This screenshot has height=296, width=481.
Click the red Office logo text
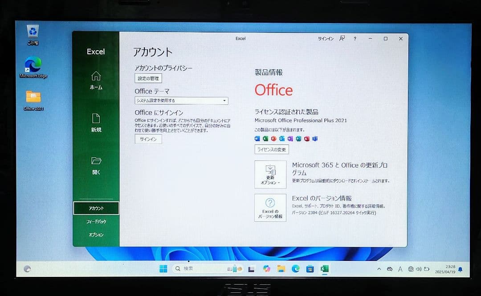click(273, 90)
